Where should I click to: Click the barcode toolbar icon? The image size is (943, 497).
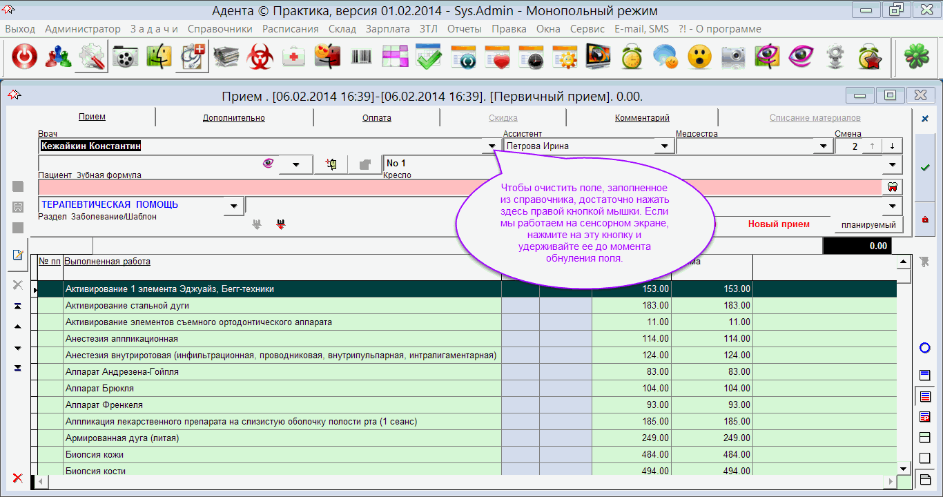point(362,57)
